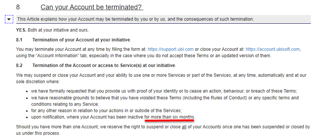Click the bullet about inactive Account notification
Viewport: 329px width, 137px height.
(x=113, y=117)
